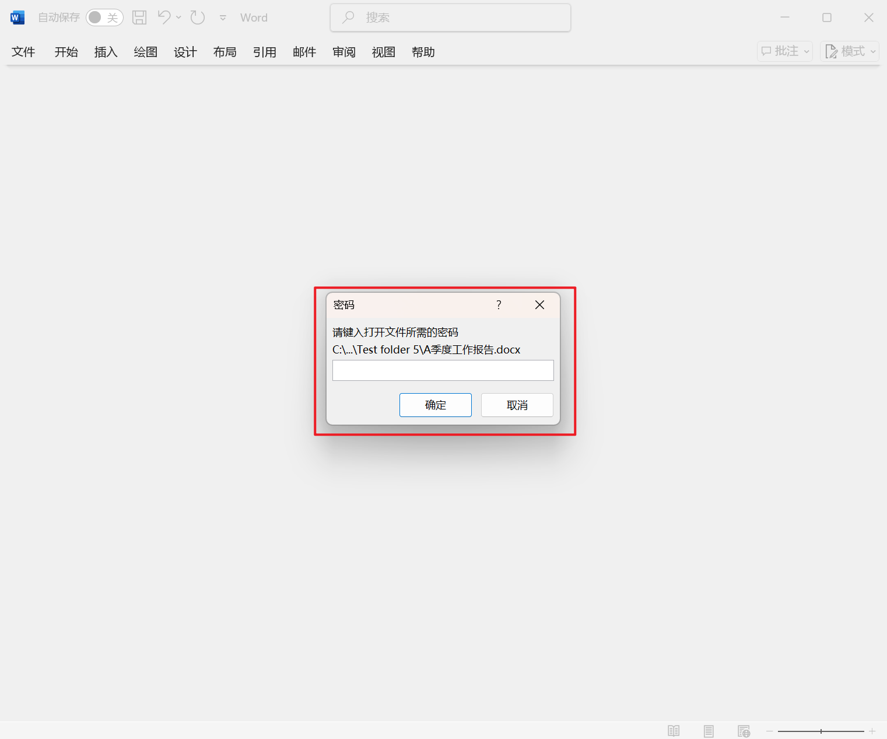Select Web Layout view icon
The image size is (887, 739).
pos(744,730)
